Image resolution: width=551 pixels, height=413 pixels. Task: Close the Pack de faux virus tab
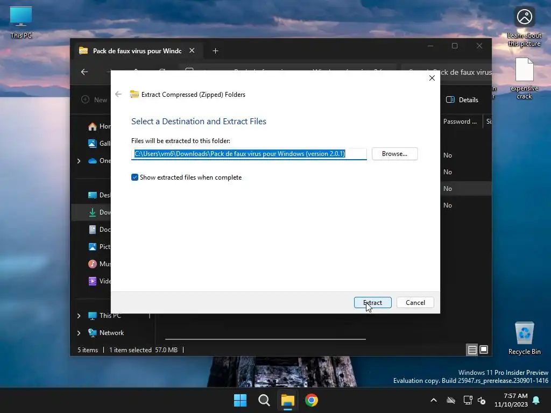(x=192, y=51)
